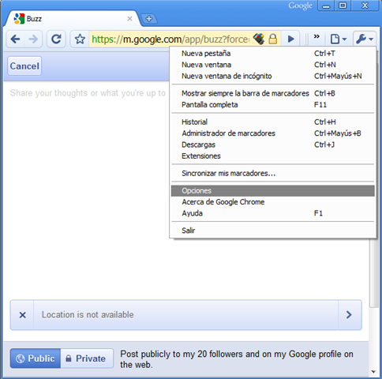Open Historial from the menu
Viewport: 382px width, 379px height.
coord(273,122)
